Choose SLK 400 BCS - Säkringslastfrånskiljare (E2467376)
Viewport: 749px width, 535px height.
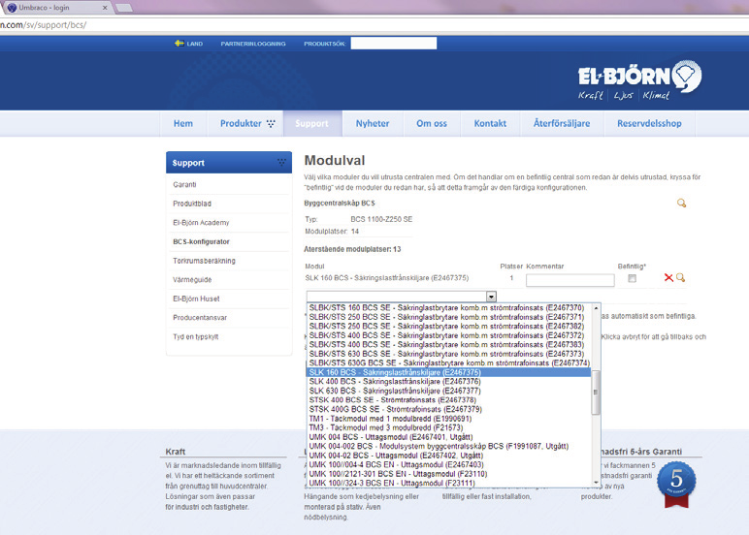[448, 381]
